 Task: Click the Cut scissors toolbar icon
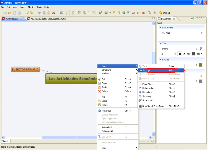(x=39, y=13)
